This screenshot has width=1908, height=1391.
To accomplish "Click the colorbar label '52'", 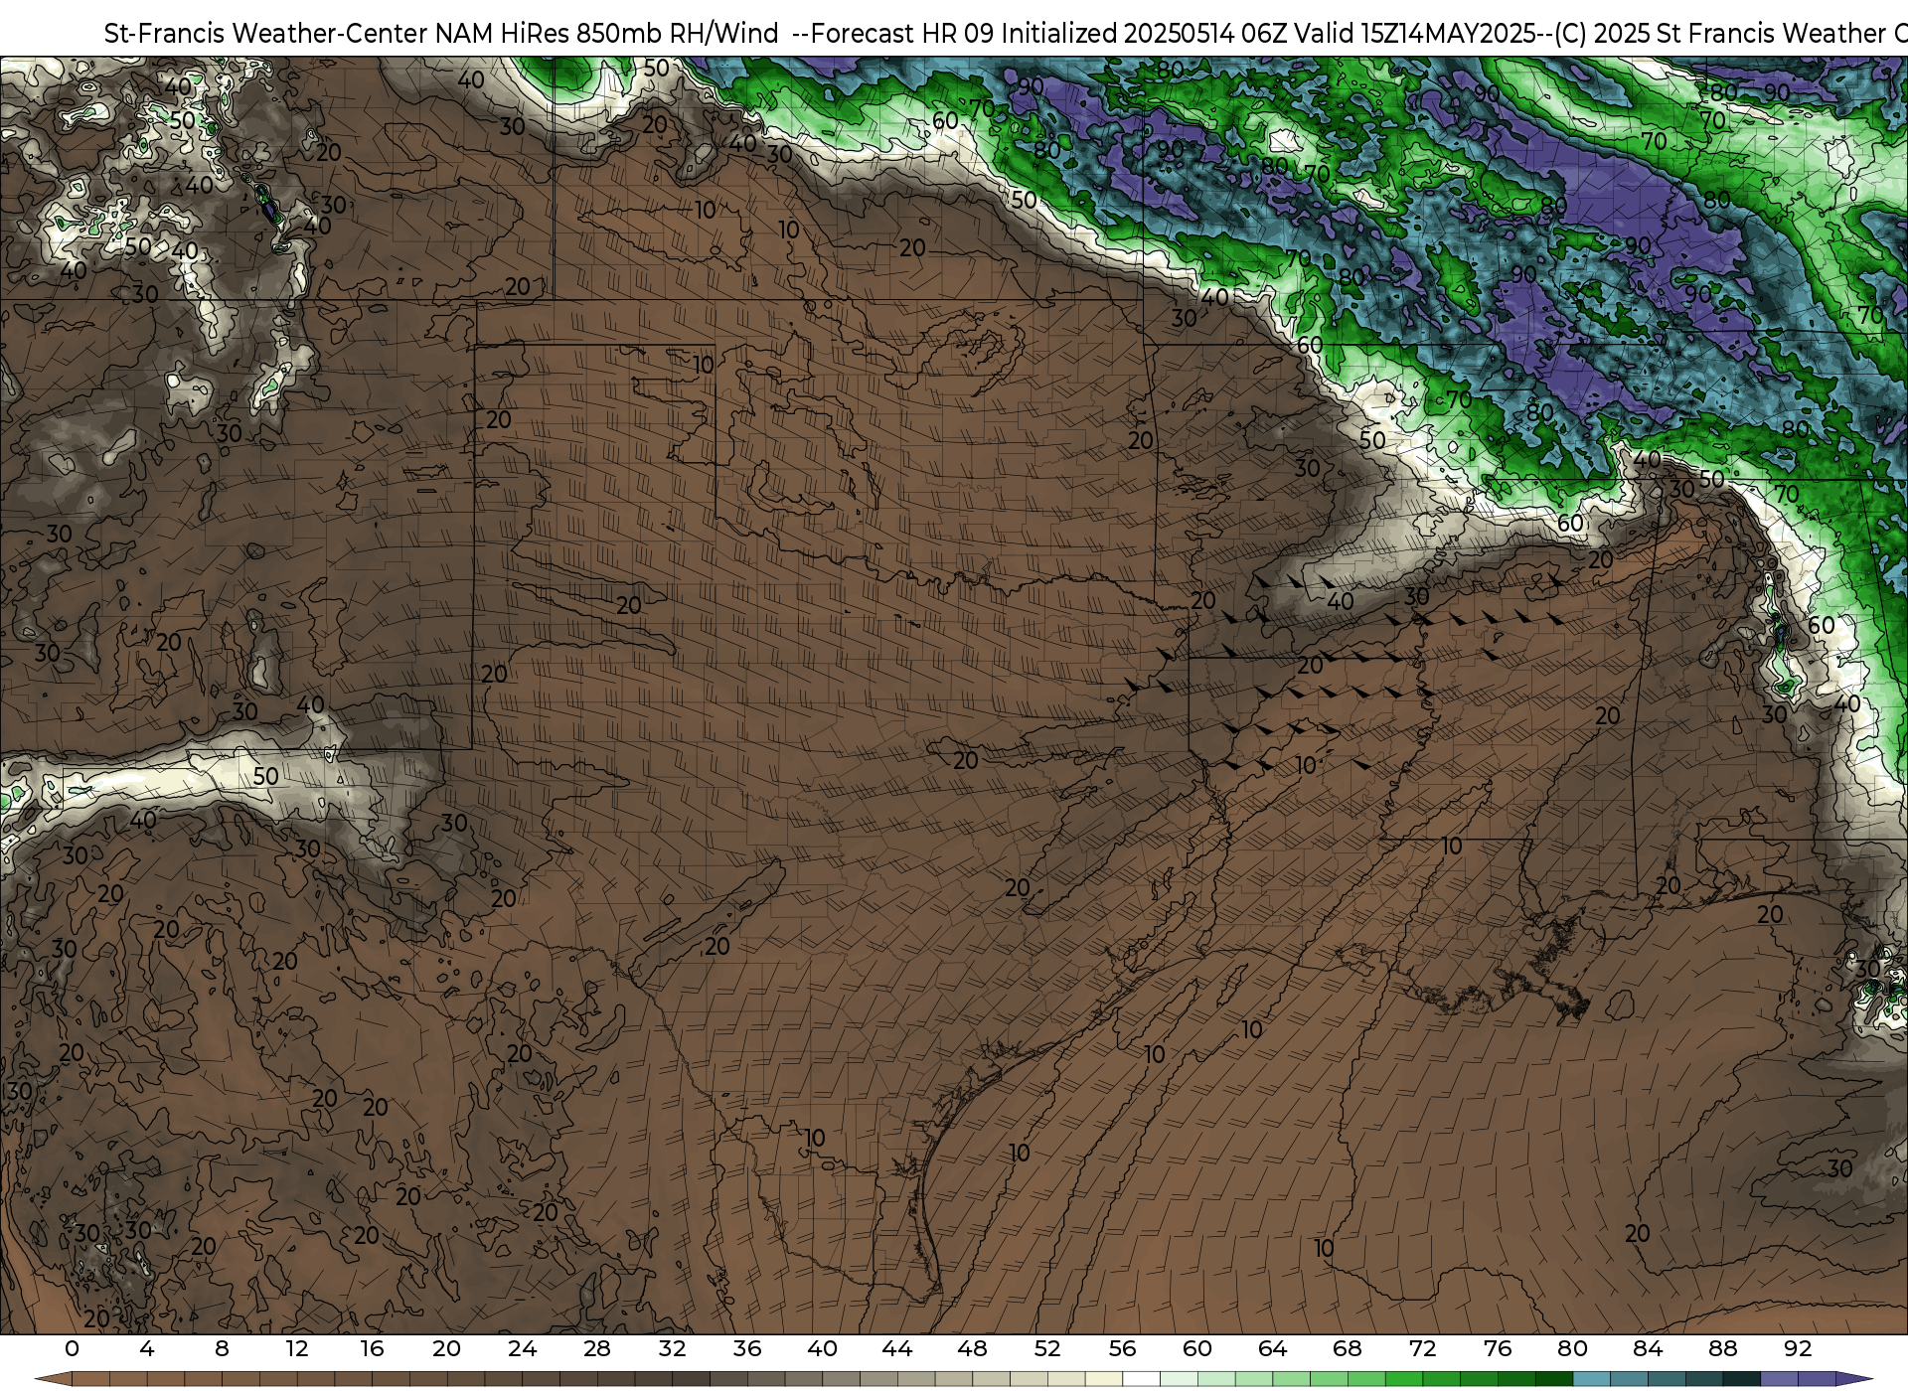I will 1047,1348.
